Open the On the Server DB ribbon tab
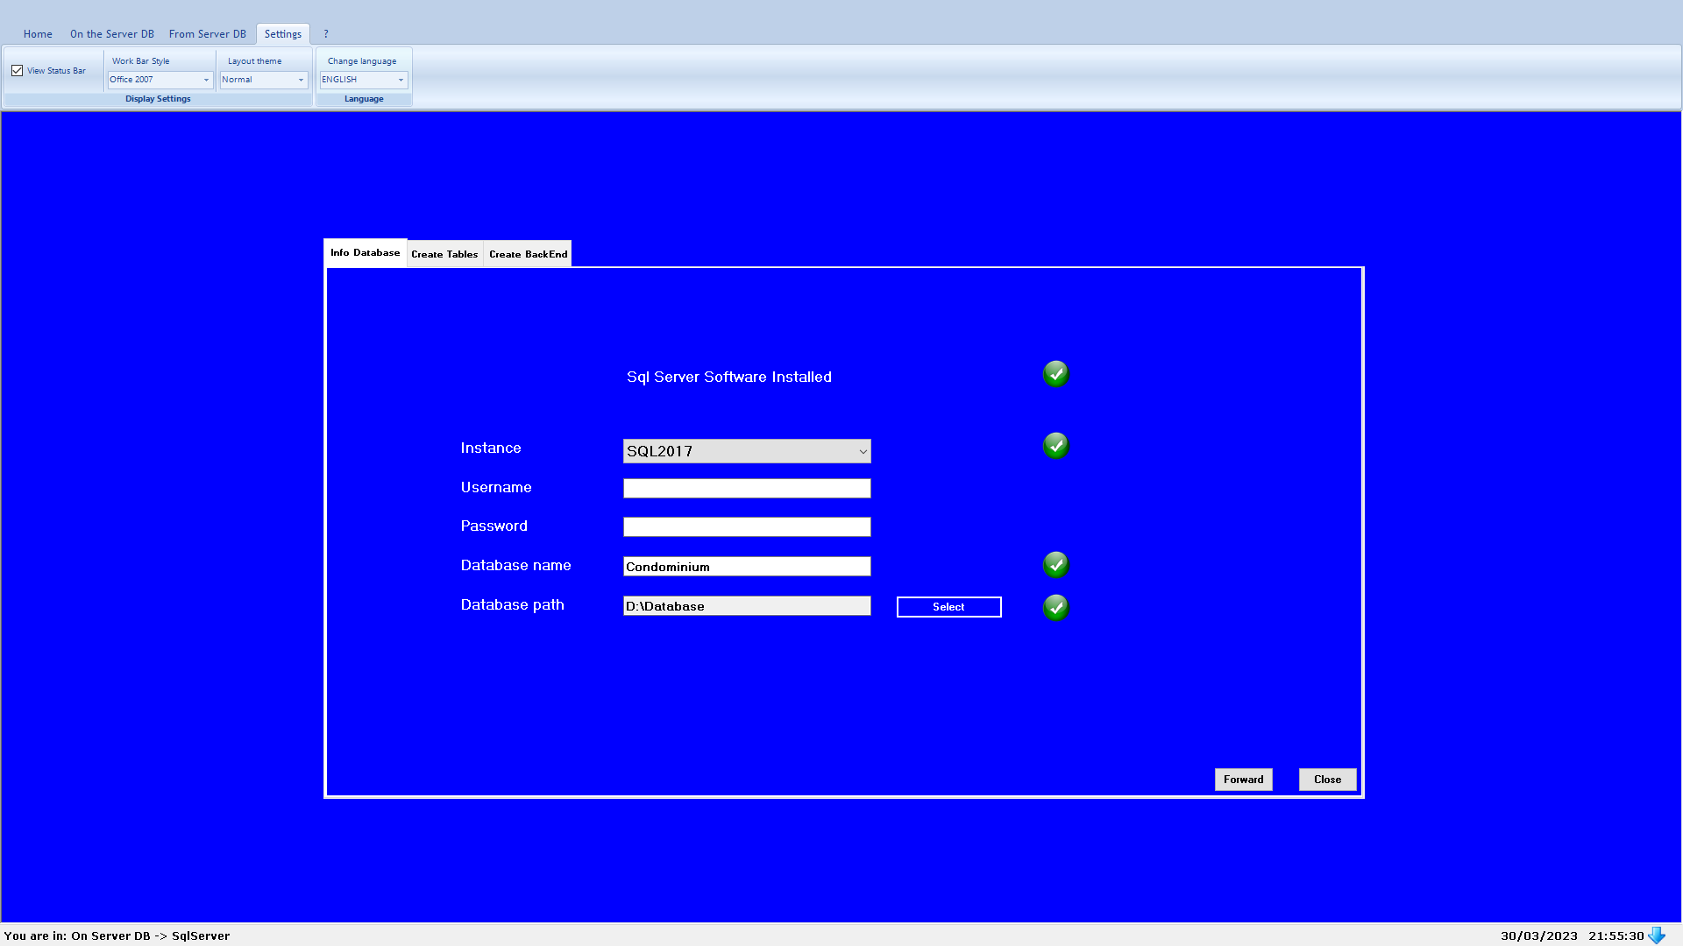 click(x=111, y=34)
